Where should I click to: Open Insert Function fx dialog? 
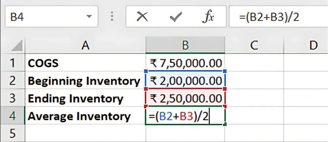click(208, 16)
